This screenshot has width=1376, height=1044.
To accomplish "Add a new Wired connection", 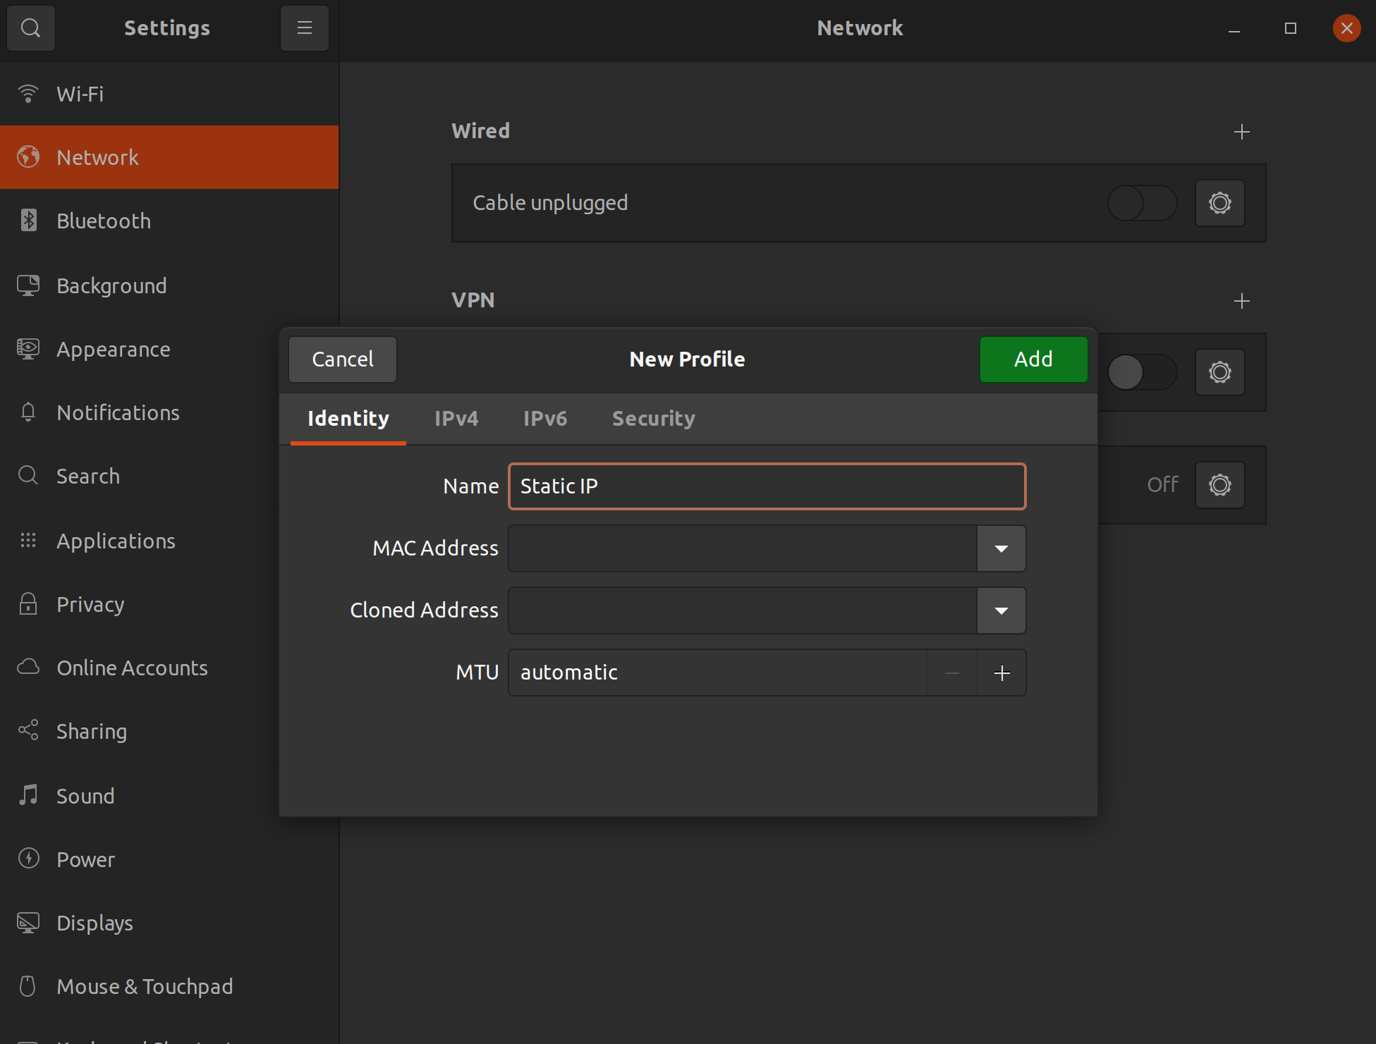I will pos(1241,132).
